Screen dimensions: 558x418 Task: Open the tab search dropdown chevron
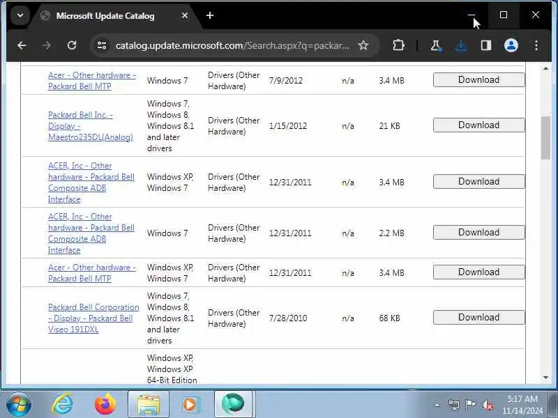(20, 15)
